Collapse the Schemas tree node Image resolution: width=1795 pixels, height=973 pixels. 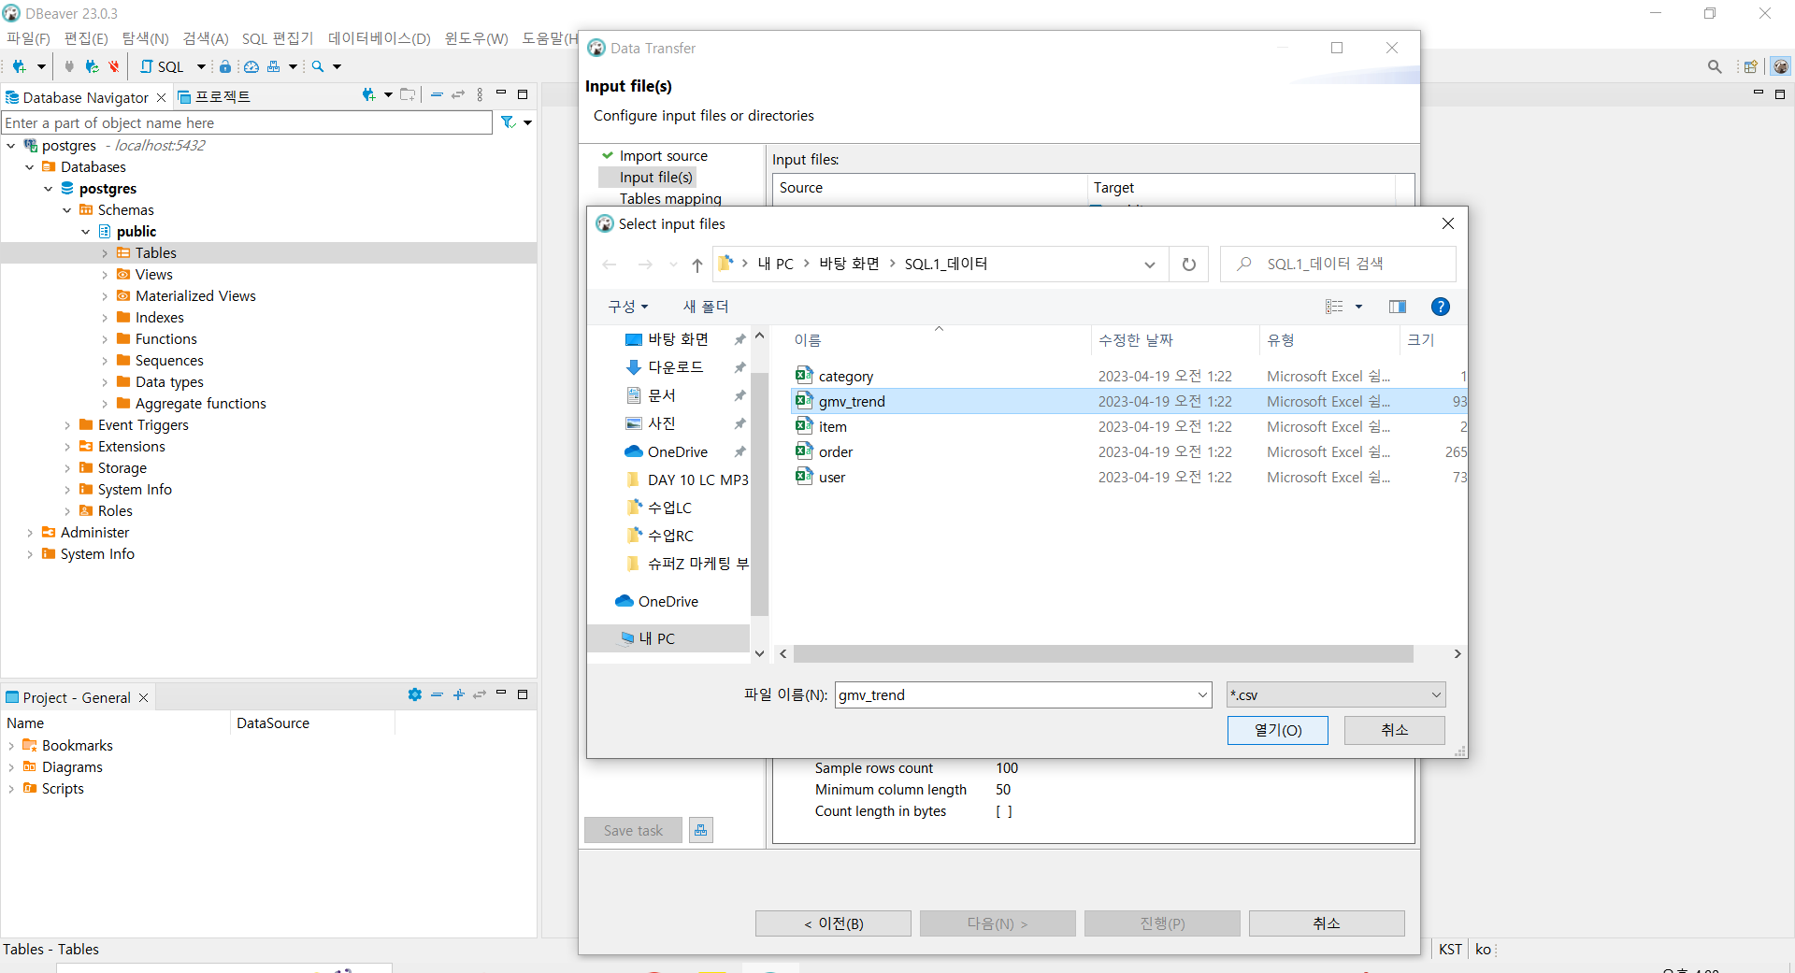[x=67, y=210]
